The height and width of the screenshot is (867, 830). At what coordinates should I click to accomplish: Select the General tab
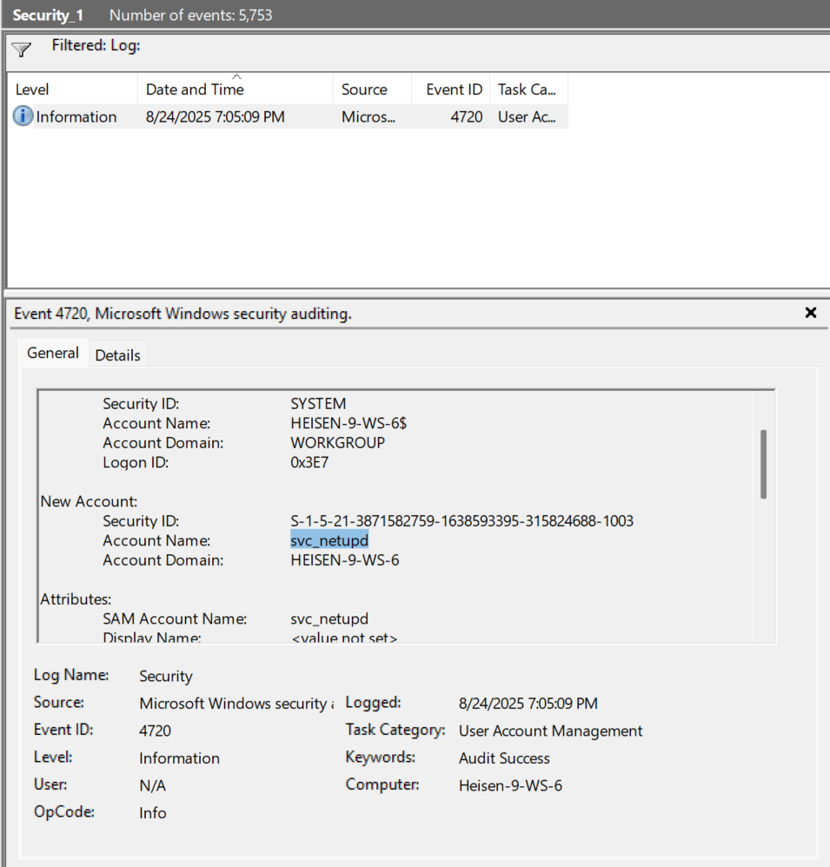click(53, 353)
